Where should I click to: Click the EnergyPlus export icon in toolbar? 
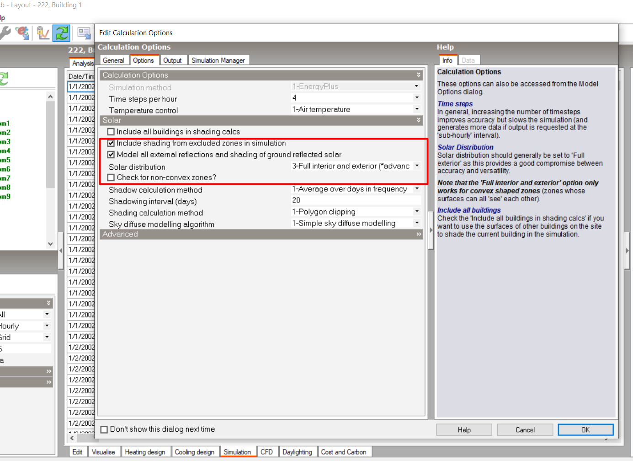pyautogui.click(x=22, y=33)
